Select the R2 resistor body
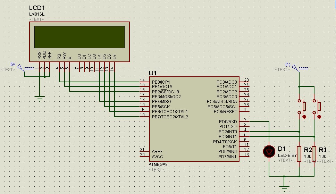 pos(299,154)
